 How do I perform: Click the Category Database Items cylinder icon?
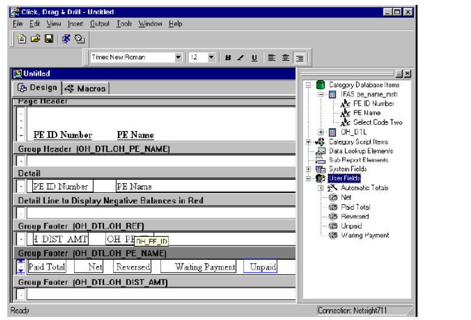click(x=320, y=85)
